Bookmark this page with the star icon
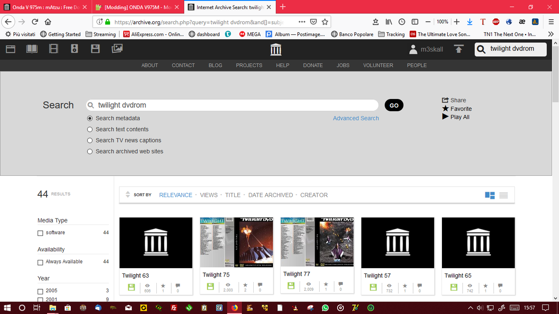559x314 pixels. pyautogui.click(x=325, y=22)
